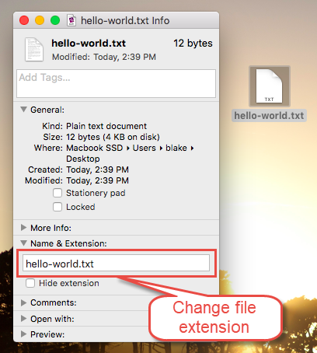Click blake in the Where path
This screenshot has width=317, height=353.
point(176,148)
